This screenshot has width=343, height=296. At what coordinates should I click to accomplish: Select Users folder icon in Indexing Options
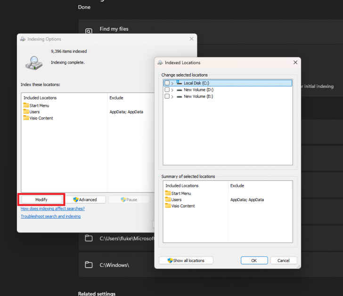click(x=26, y=111)
